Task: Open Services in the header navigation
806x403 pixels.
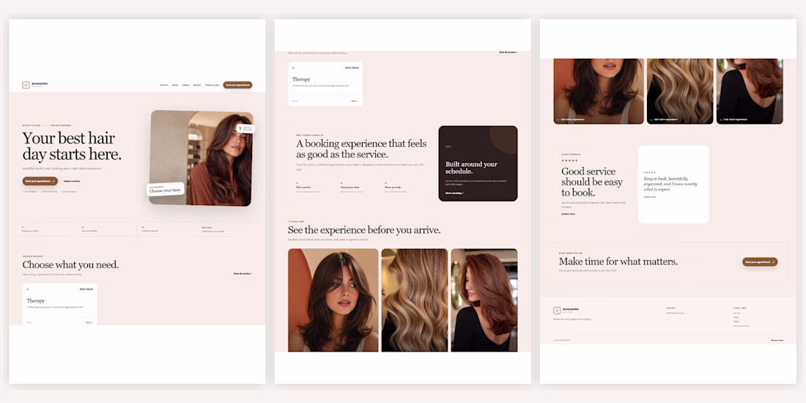Action: point(164,85)
